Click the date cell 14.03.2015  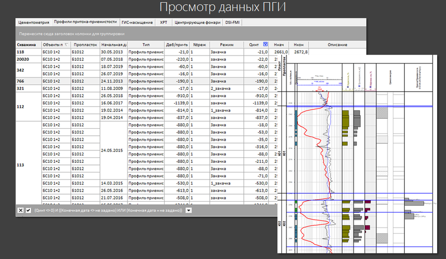click(x=114, y=183)
